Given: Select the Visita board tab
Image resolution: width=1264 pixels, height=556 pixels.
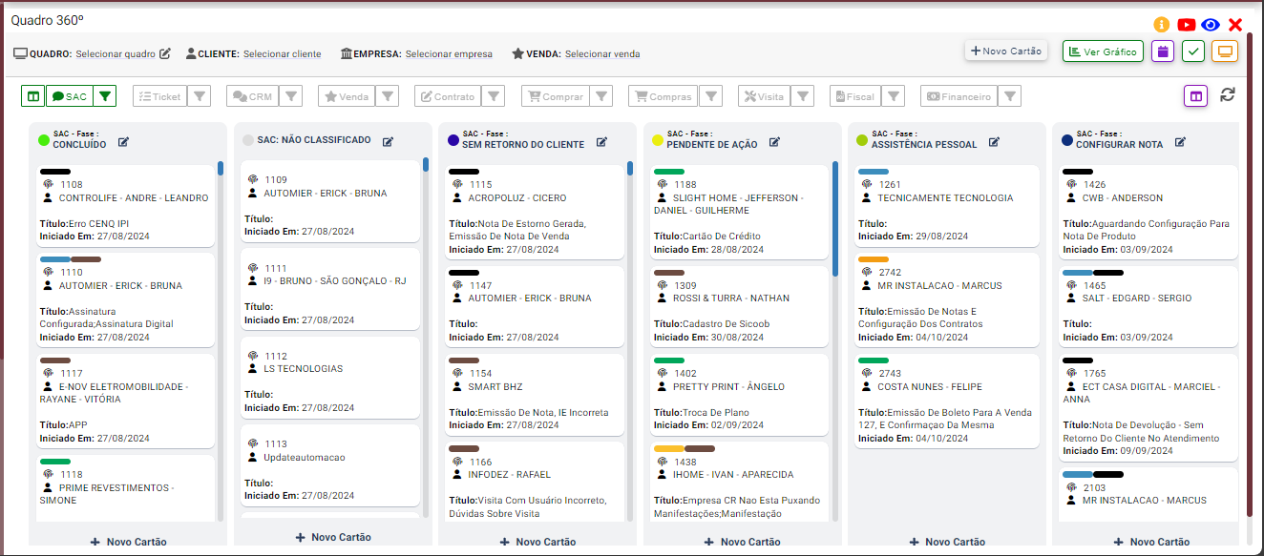Looking at the screenshot, I should tap(763, 96).
